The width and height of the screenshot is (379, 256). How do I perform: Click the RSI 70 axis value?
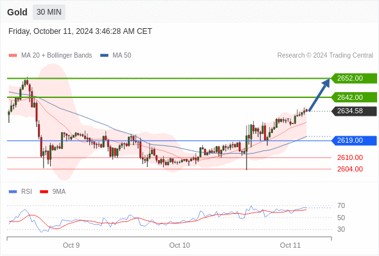click(x=341, y=206)
